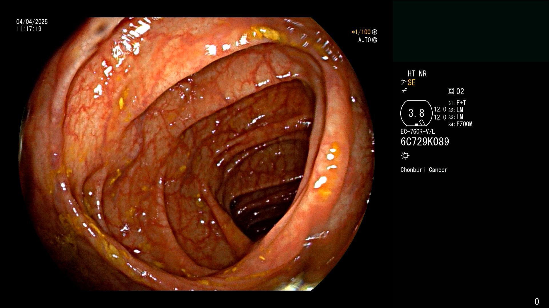Screen dimensions: 549x308
Task: Click the Chonburi Cancer facility name
Action: 424,170
